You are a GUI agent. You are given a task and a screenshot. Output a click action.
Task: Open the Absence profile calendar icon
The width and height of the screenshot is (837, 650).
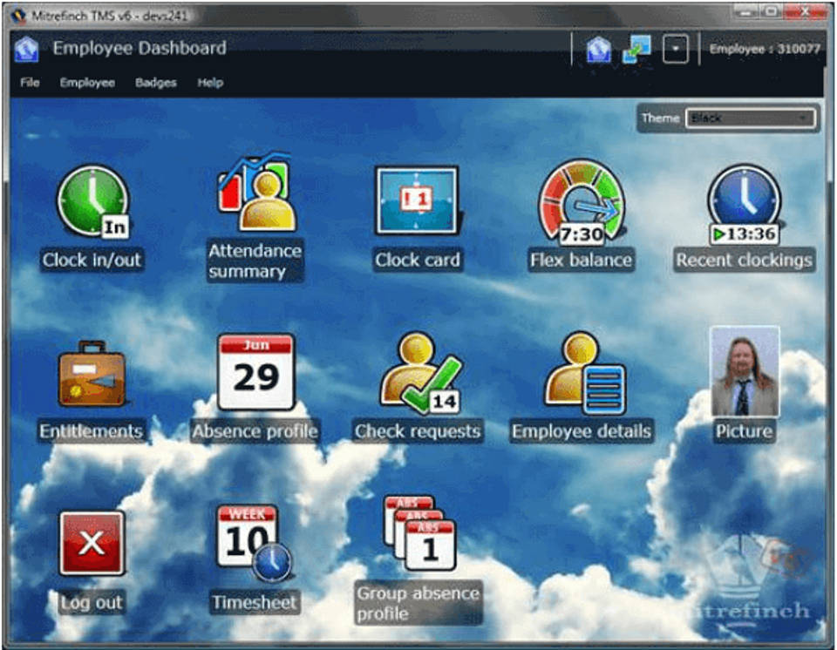[x=255, y=372]
